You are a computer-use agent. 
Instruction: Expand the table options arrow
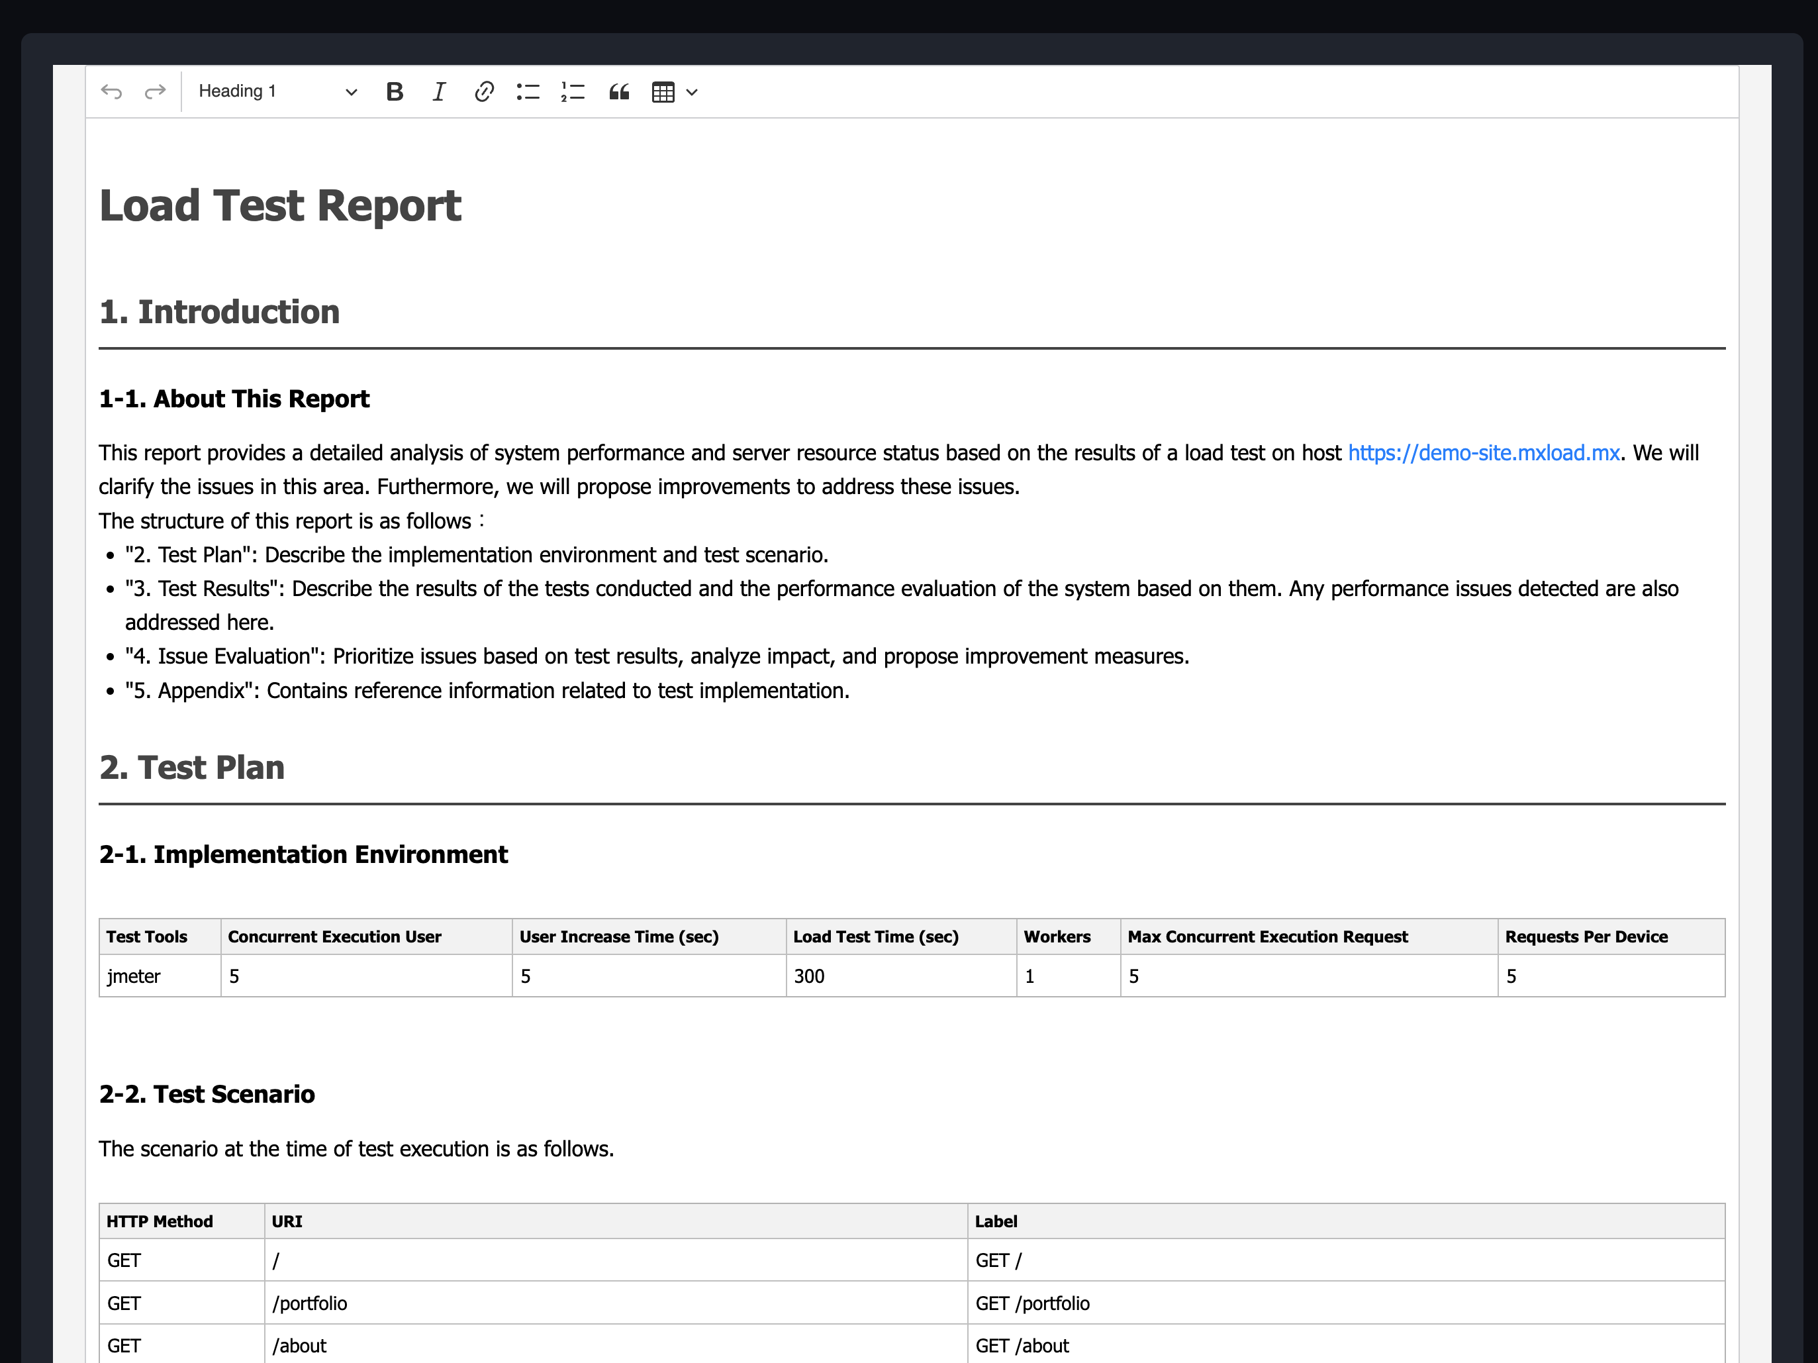692,92
